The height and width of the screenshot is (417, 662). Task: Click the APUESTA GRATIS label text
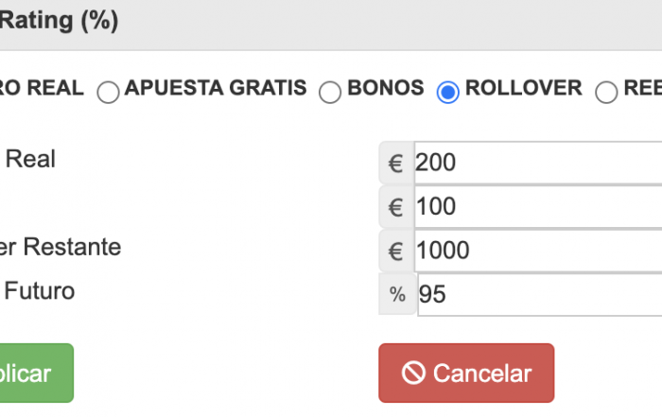[x=216, y=88]
